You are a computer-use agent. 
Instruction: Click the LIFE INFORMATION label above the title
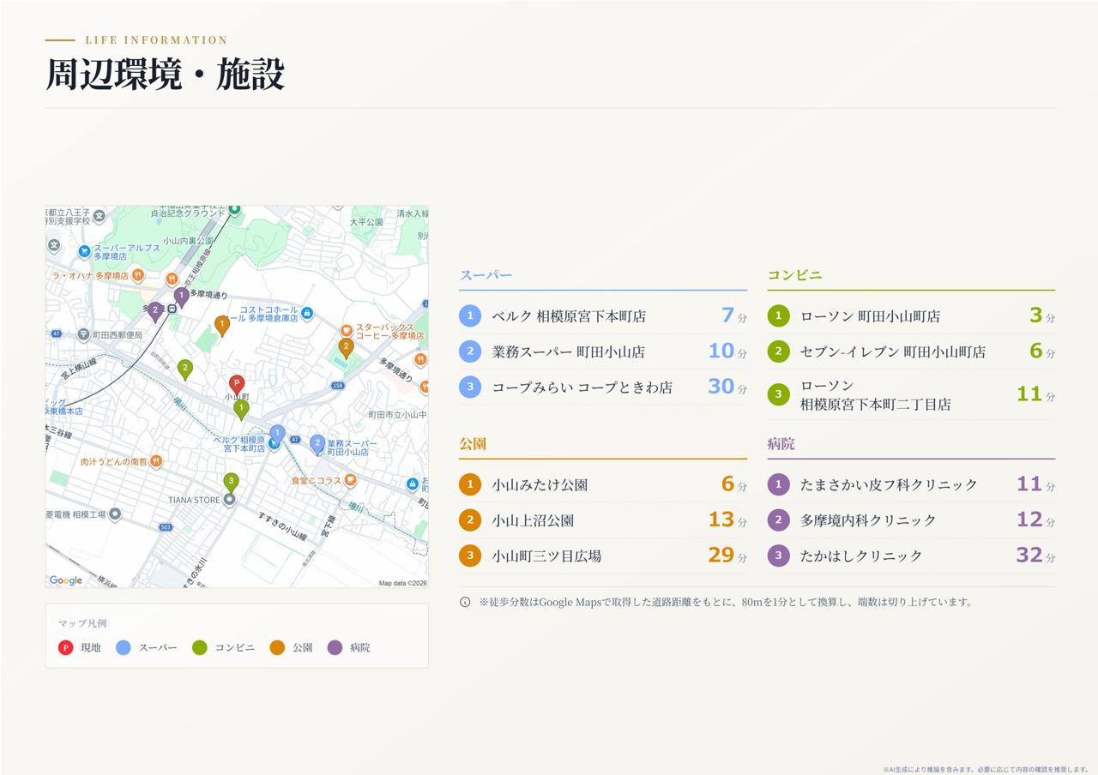156,40
